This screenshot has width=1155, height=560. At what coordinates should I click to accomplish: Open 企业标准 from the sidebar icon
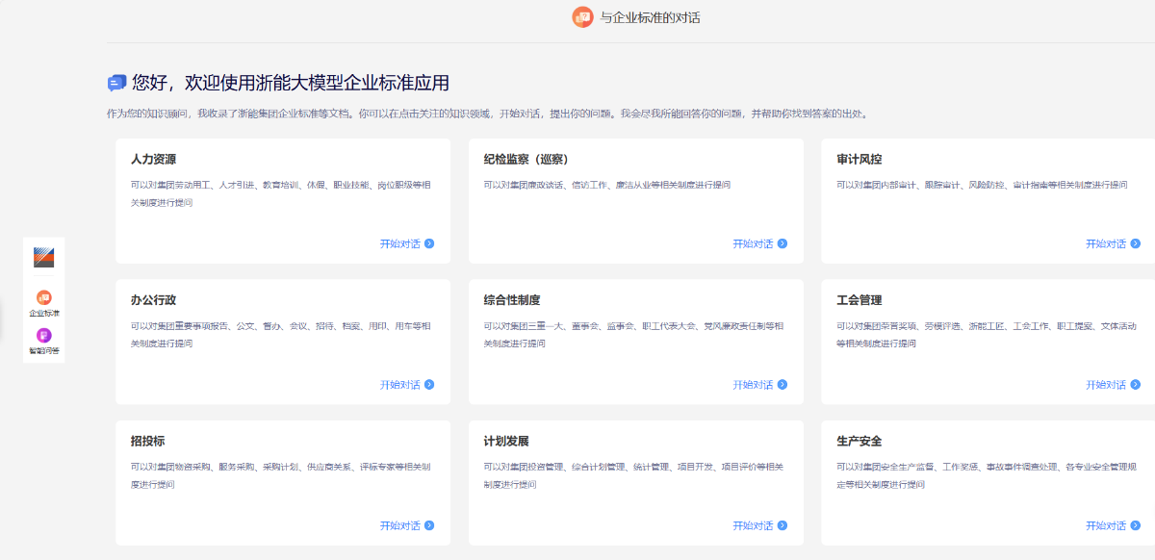[x=44, y=298]
